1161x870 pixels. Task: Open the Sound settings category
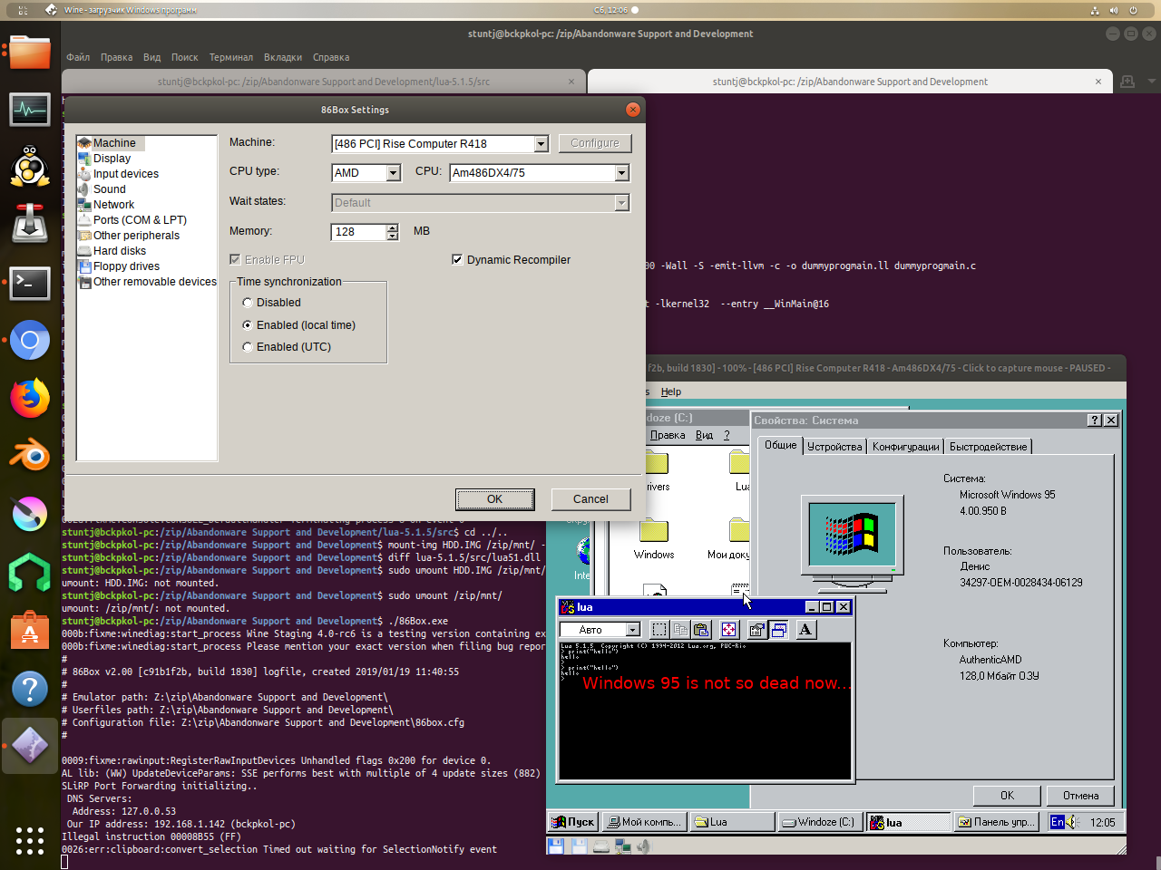(x=109, y=189)
